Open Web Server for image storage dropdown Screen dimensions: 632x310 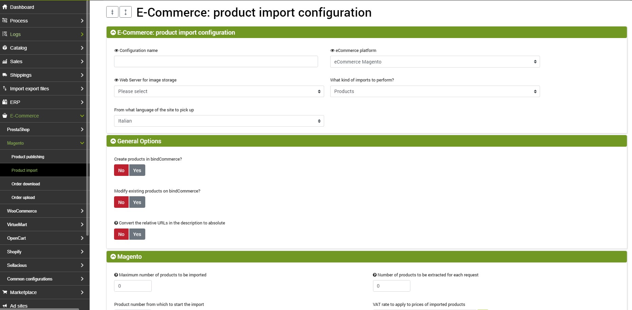(219, 91)
